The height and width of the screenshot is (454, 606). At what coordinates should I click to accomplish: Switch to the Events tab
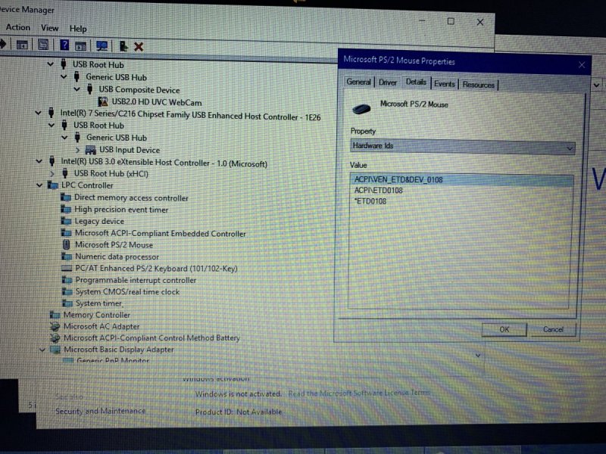[x=444, y=84]
